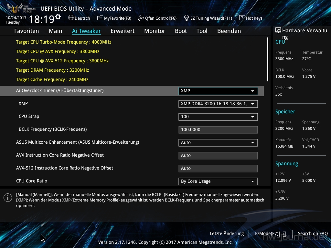
Task: Click the Vol_CHCD value 1.344 V
Action: tap(309, 146)
